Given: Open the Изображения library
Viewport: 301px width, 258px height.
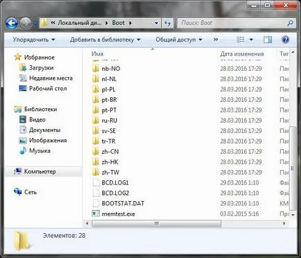Looking at the screenshot, I should 43,140.
